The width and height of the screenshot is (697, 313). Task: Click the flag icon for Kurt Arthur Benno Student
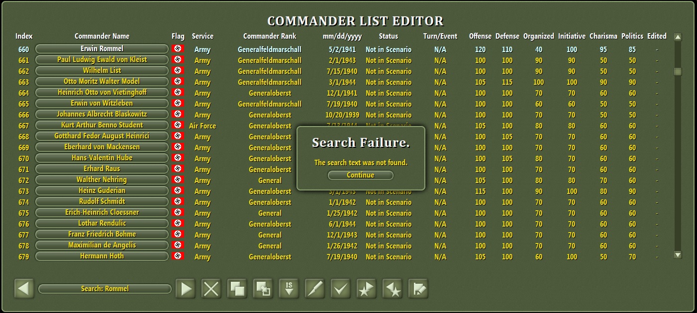pos(178,125)
